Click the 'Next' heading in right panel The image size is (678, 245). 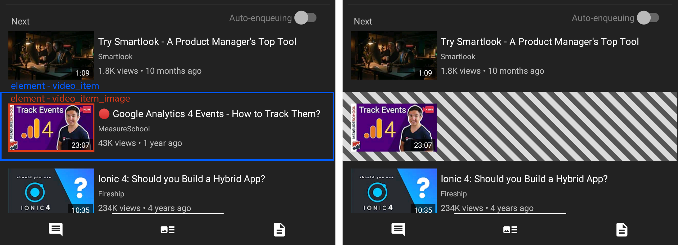tap(363, 21)
